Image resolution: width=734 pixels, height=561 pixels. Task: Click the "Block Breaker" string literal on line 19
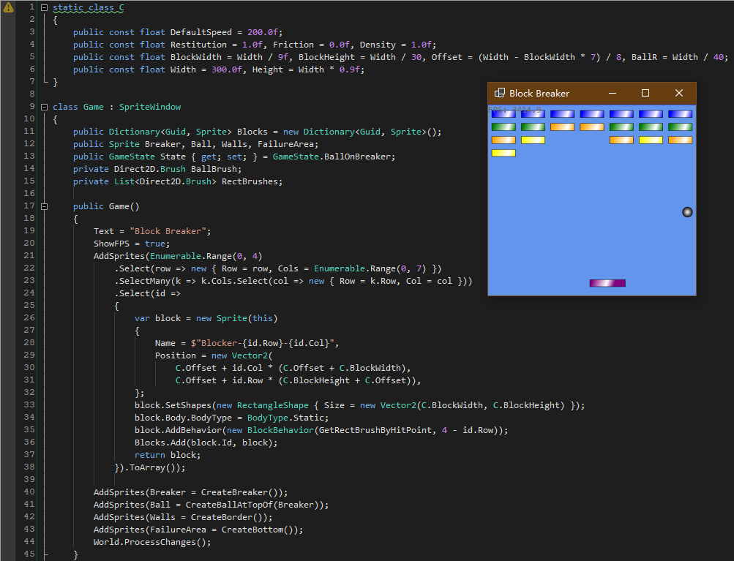[168, 231]
